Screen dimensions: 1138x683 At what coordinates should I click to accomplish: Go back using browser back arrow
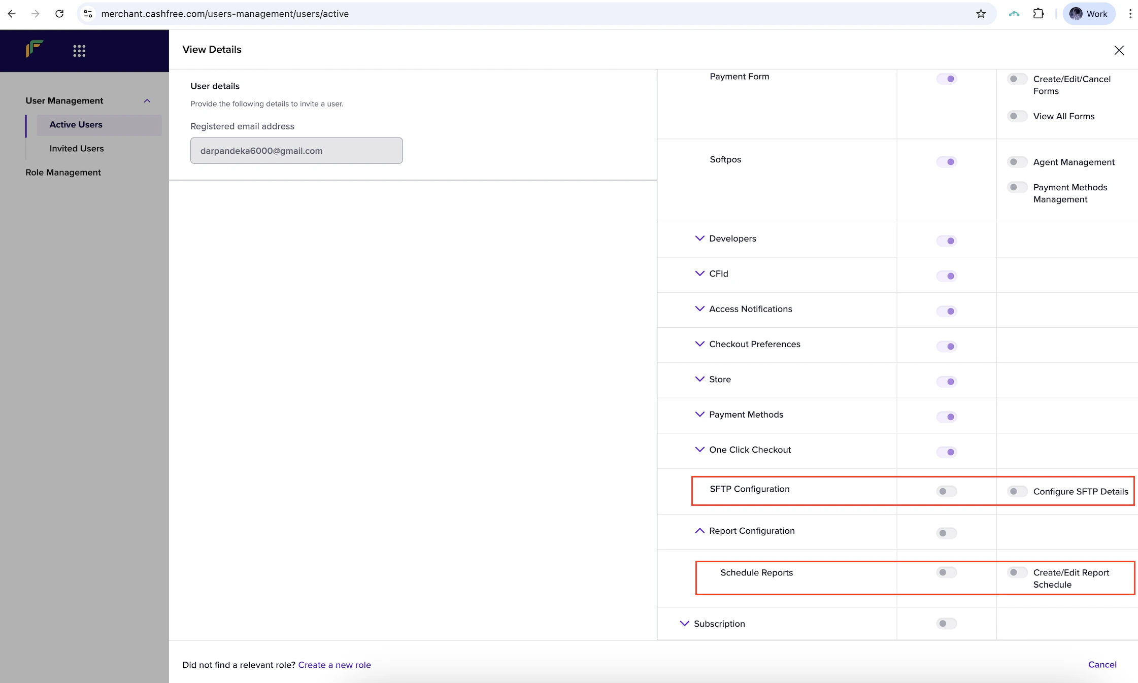coord(12,14)
